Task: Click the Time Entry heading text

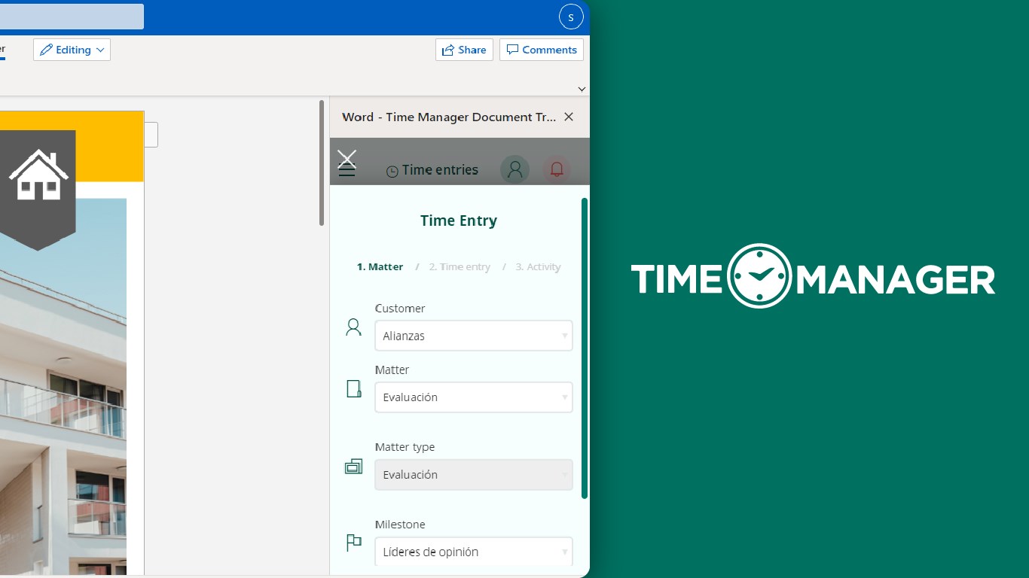Action: [459, 221]
